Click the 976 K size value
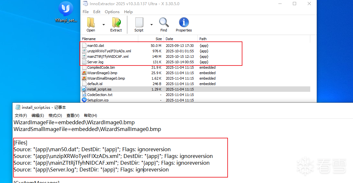353x183 pixels. coord(157,51)
